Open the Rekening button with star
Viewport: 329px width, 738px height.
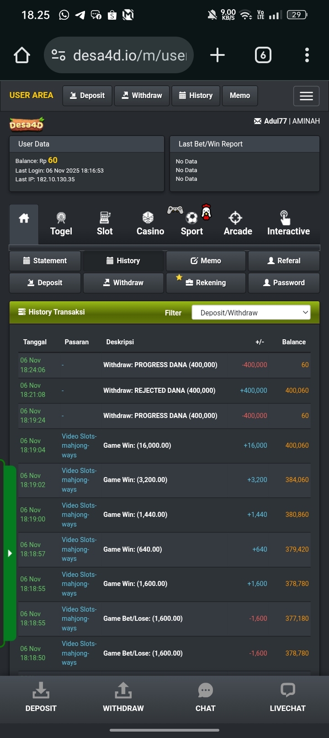(206, 282)
